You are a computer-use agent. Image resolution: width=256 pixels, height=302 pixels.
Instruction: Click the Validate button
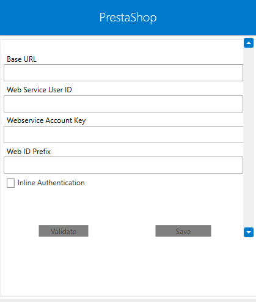64,231
